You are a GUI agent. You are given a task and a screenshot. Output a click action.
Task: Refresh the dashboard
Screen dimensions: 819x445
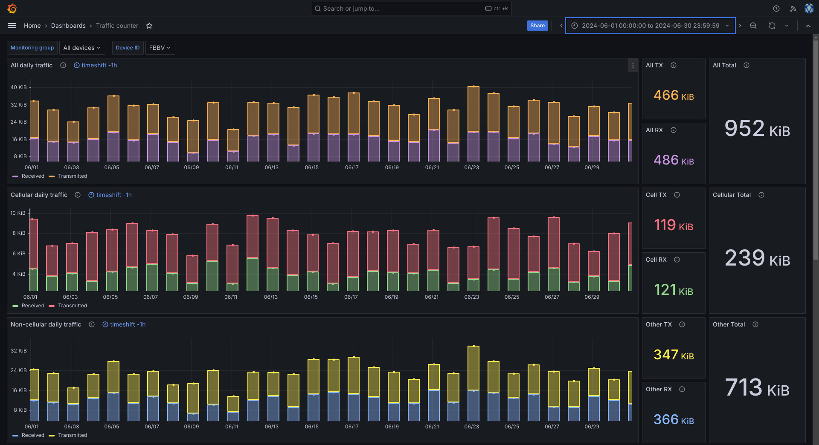(772, 26)
